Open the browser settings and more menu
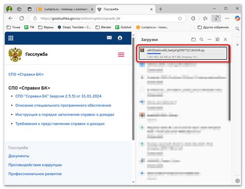 [x=227, y=18]
